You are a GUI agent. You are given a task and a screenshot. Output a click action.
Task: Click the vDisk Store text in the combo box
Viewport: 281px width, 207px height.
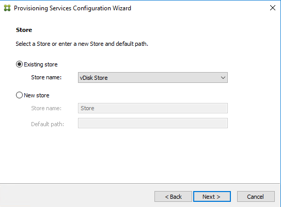93,78
